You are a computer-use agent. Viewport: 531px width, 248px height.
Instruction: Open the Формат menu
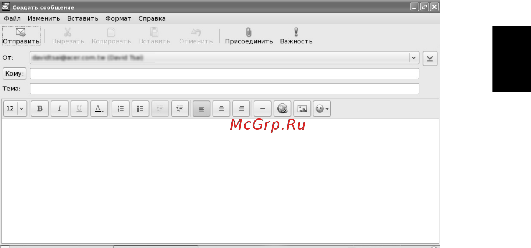(x=118, y=18)
